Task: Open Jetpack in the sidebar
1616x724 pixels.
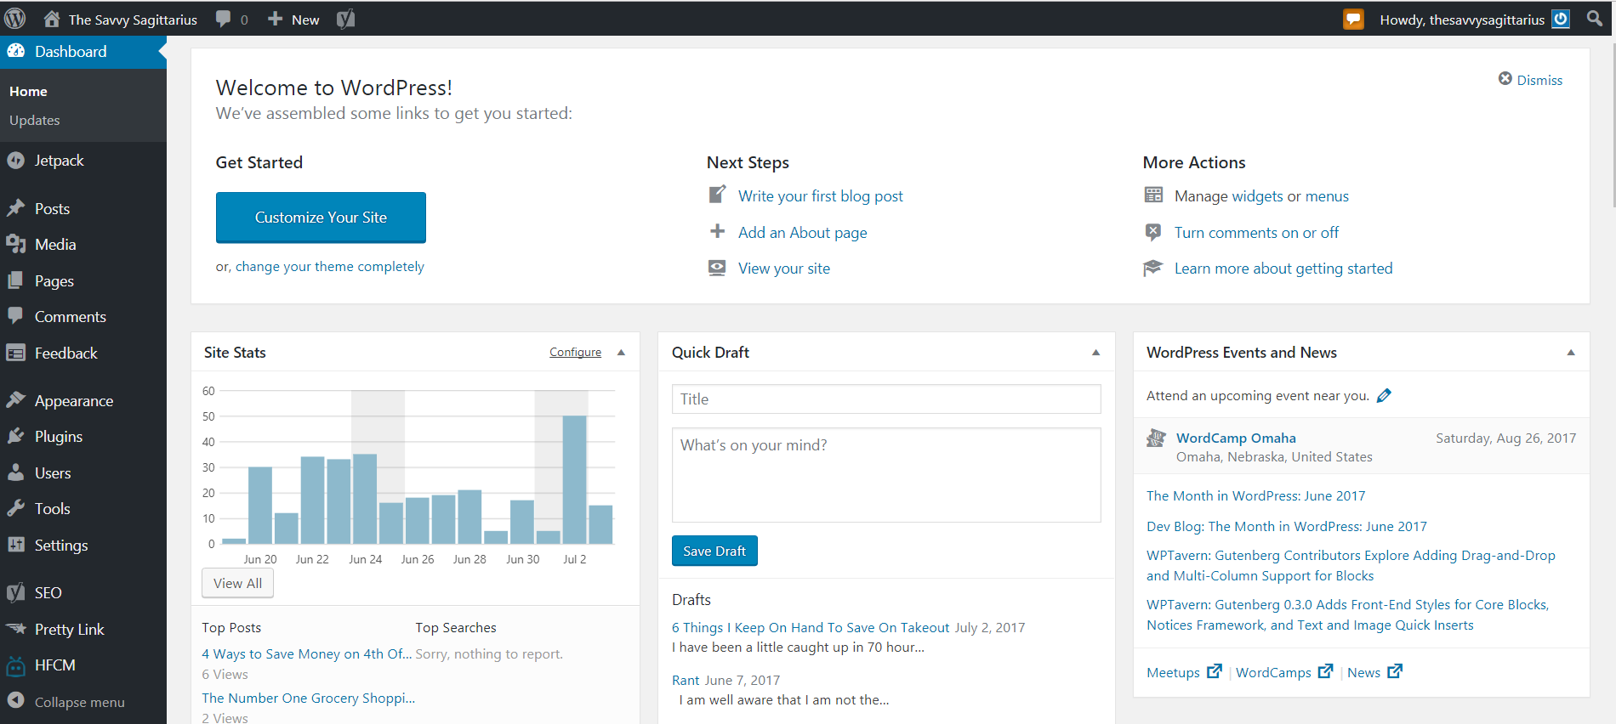Action: 59,161
